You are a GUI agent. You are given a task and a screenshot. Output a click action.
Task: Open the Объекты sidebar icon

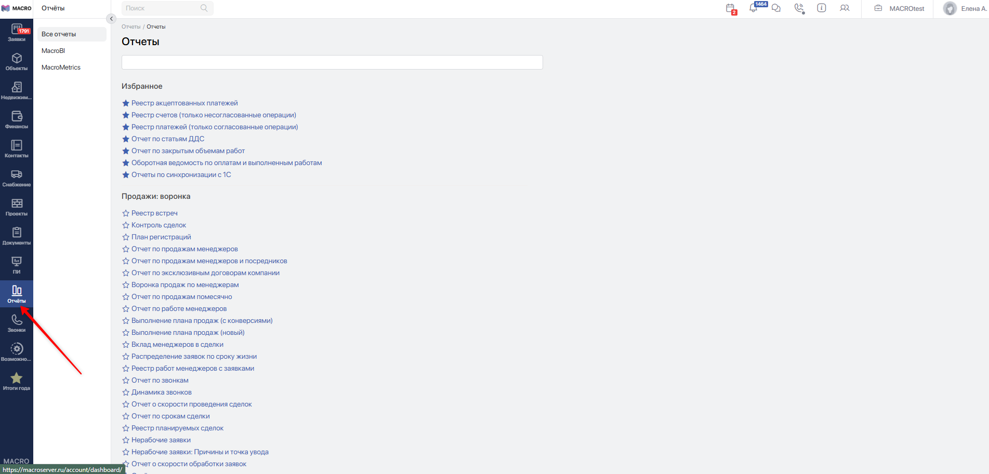[x=17, y=62]
